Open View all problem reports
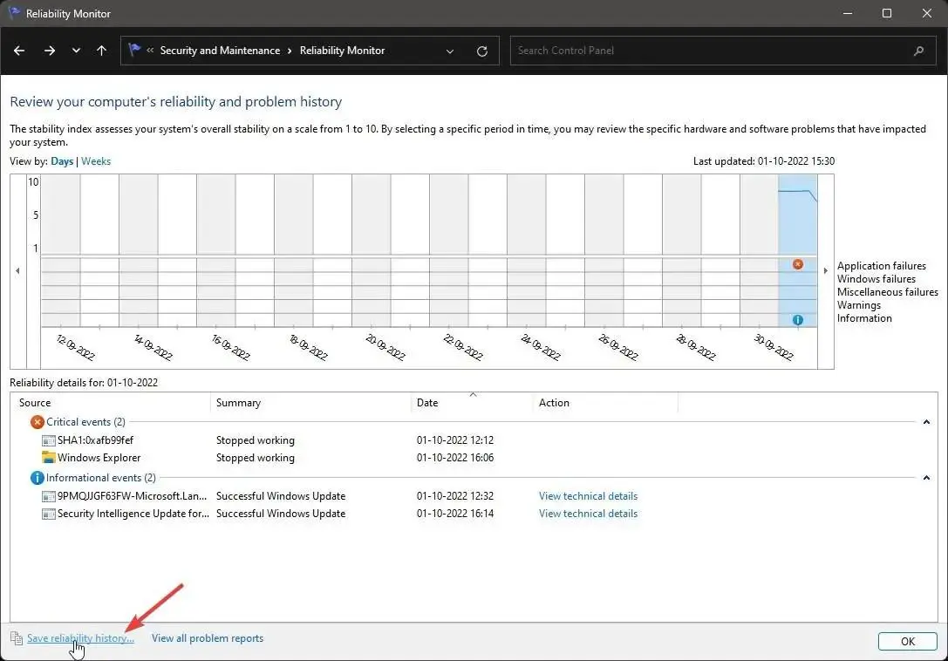This screenshot has height=661, width=948. click(208, 638)
